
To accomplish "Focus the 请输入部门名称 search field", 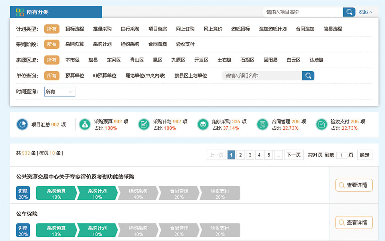I will (262, 76).
